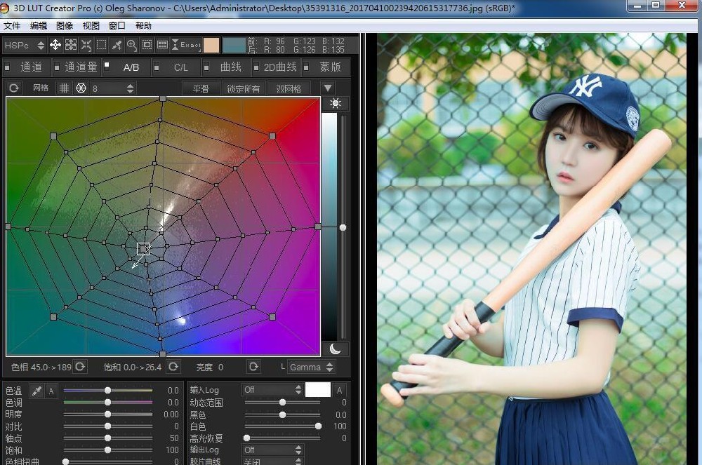This screenshot has width=702, height=465.
Task: Toggle the 通道 tab checkbox
Action: point(8,68)
